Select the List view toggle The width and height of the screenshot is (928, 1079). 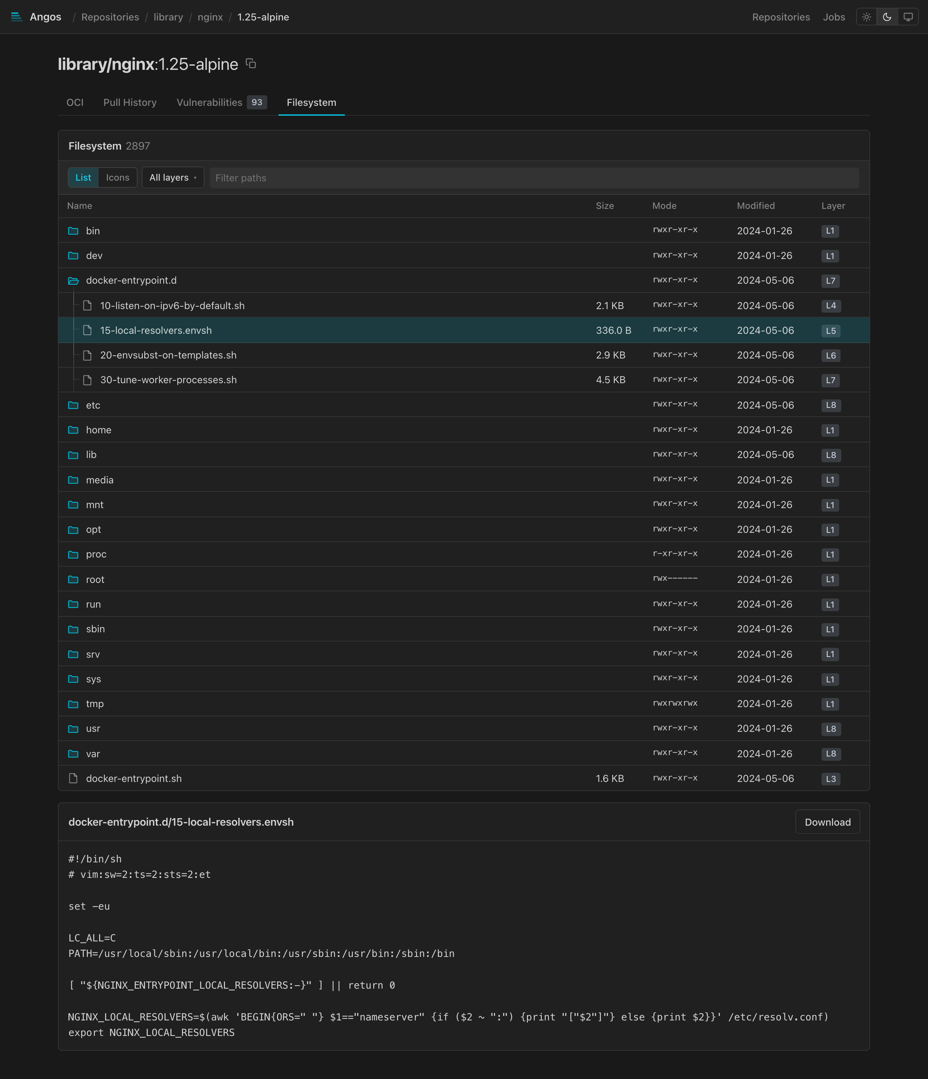click(x=83, y=177)
